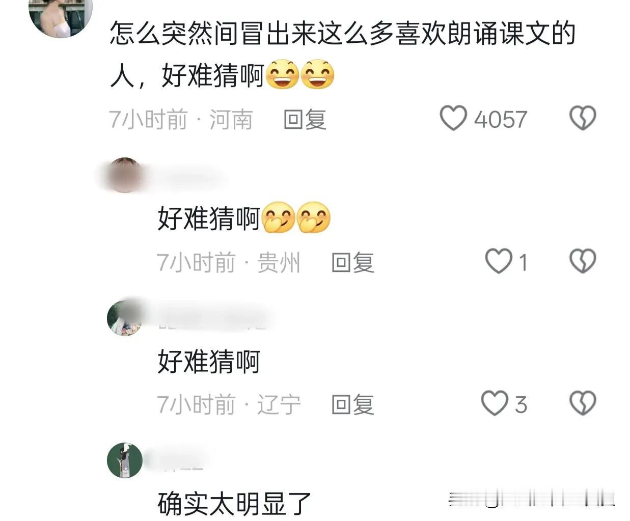630x521 pixels.
Task: Open the green avatar of the last replier
Action: (125, 460)
